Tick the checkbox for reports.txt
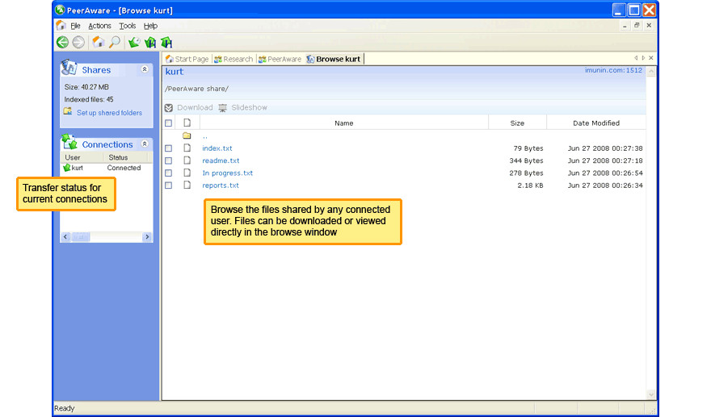 tap(169, 186)
